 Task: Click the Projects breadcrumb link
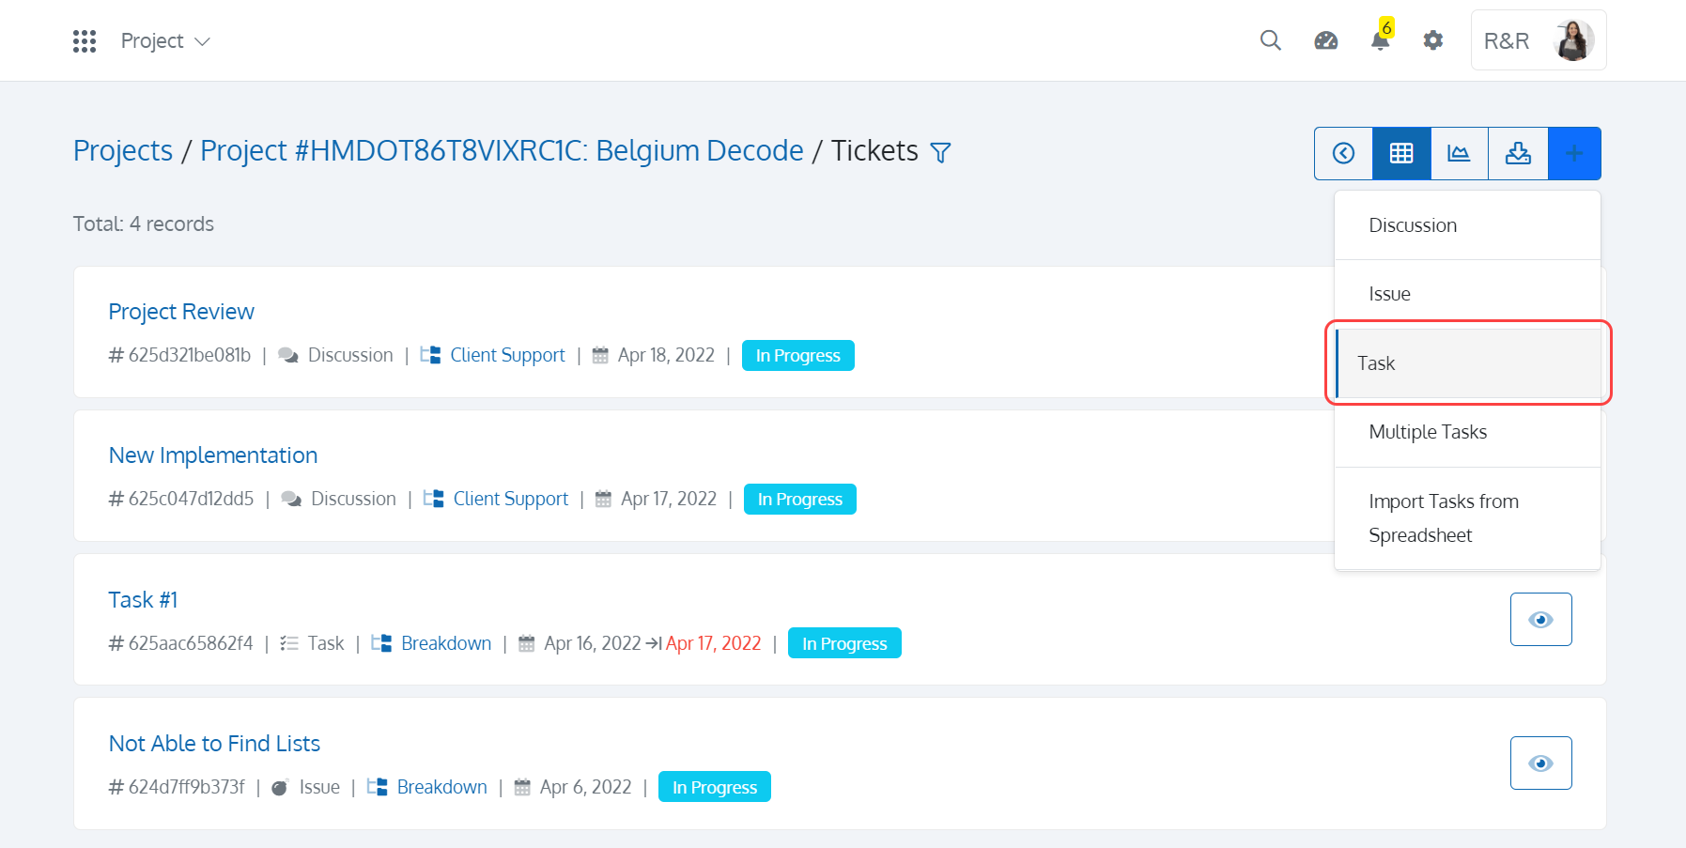coord(123,150)
